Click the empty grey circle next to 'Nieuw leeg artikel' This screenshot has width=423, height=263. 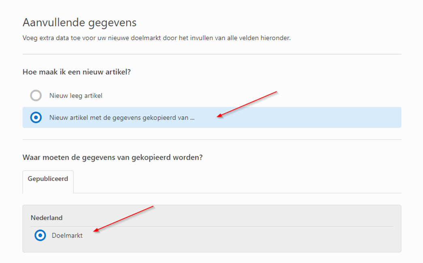(x=36, y=96)
